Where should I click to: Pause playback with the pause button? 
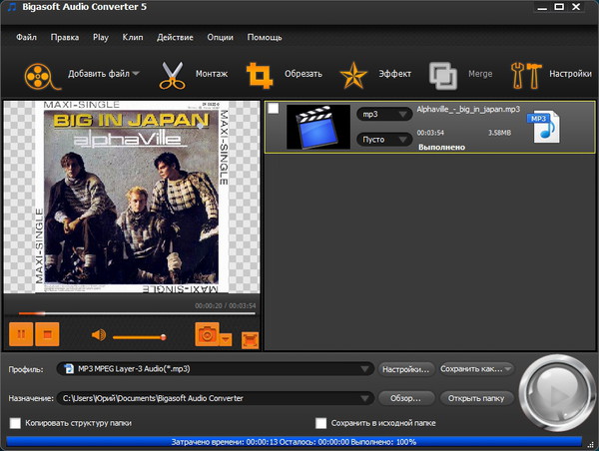pos(20,334)
